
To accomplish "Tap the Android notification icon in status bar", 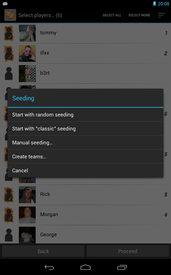I will (5, 3).
